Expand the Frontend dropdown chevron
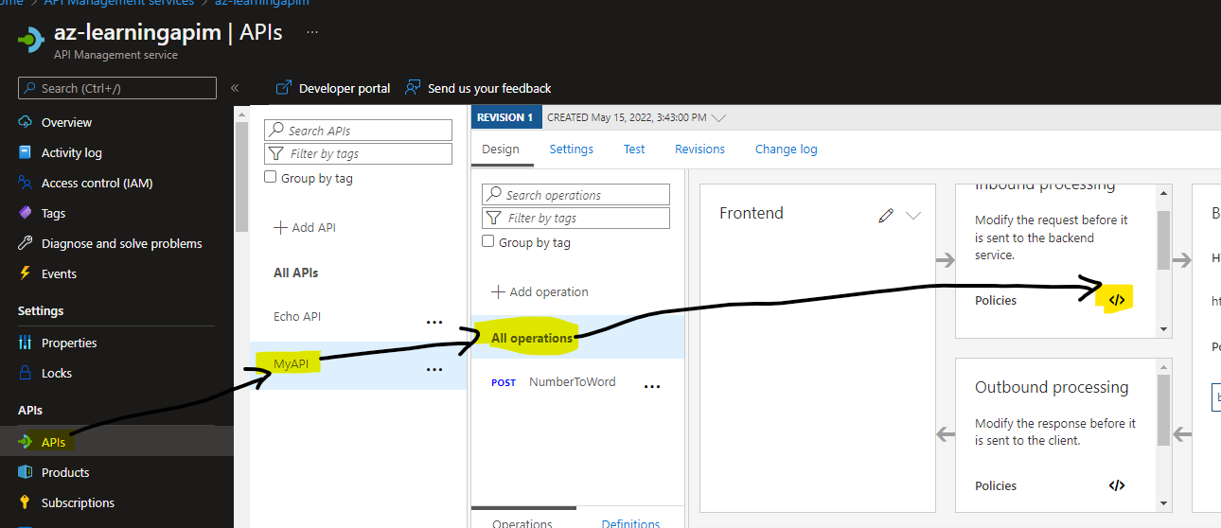This screenshot has height=528, width=1221. click(913, 215)
